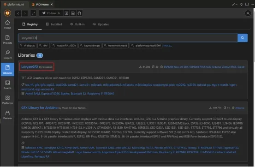Open the Inspect tool
Screen dimensions: 255x167
(7, 55)
